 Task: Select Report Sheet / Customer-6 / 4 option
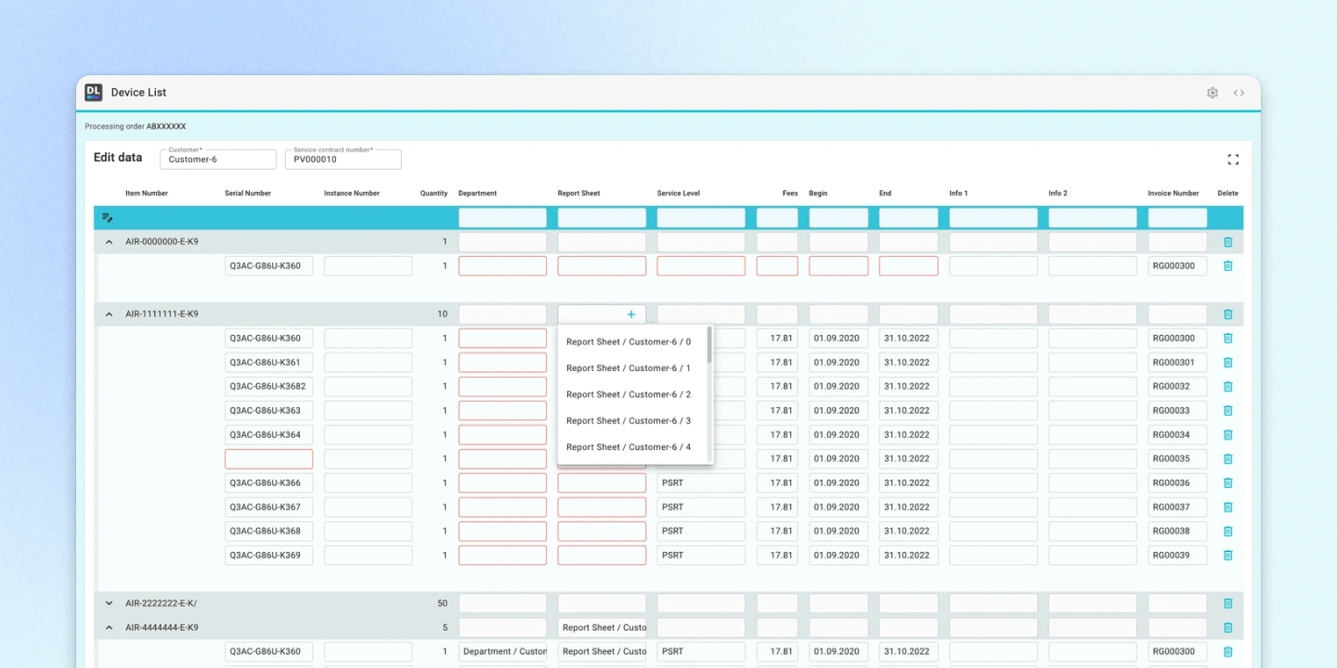coord(629,447)
